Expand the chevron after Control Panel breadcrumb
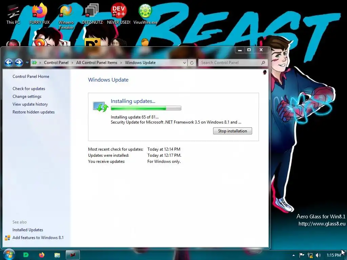 click(73, 63)
